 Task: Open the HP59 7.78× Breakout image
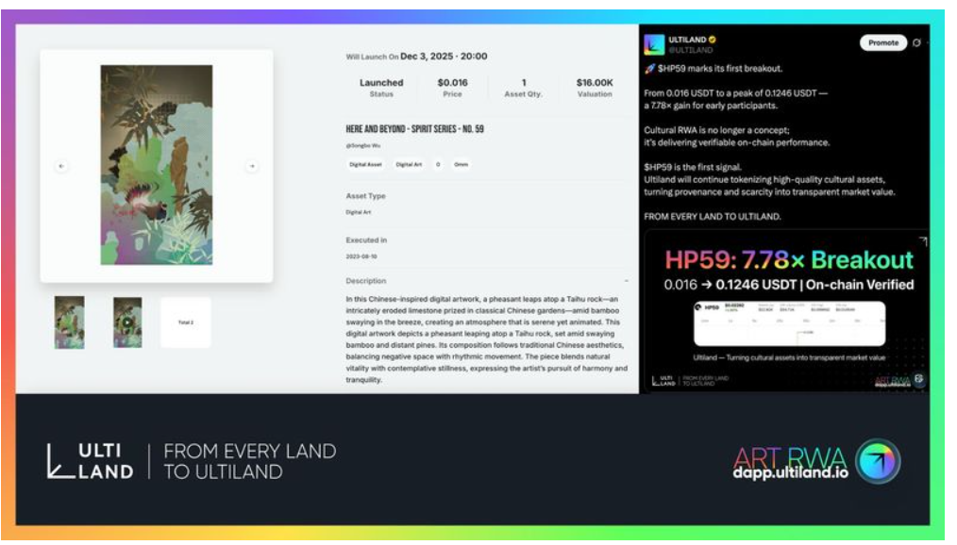784,311
